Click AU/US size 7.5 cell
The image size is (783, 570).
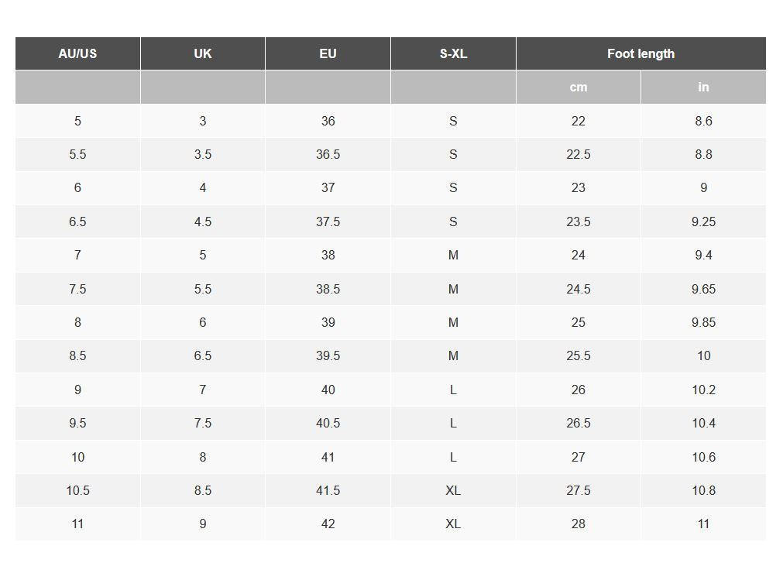coord(77,289)
